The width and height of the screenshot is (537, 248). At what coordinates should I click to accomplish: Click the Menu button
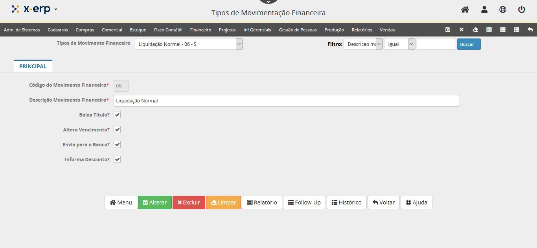pos(121,202)
